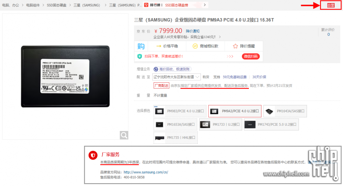Open the 30天价保 price protection link

[259, 77]
